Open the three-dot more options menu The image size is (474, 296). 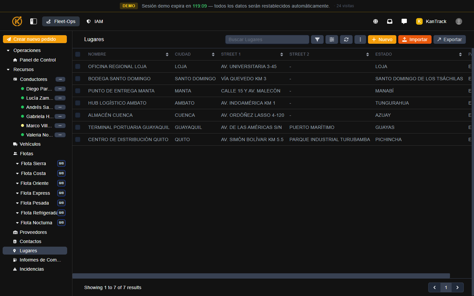pos(360,39)
